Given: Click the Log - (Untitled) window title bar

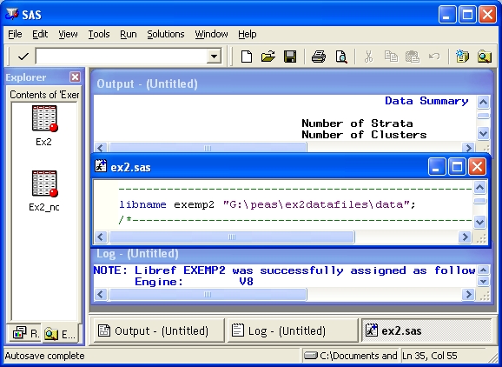Looking at the screenshot, I should click(x=293, y=254).
